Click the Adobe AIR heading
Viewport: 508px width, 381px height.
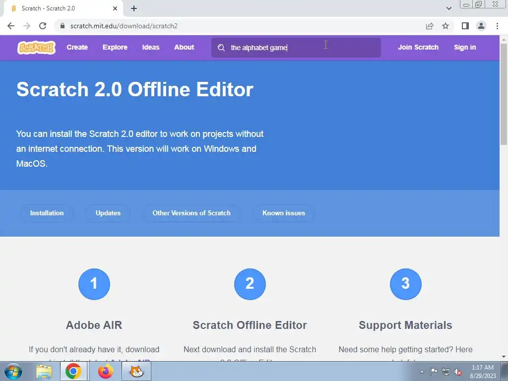(94, 325)
